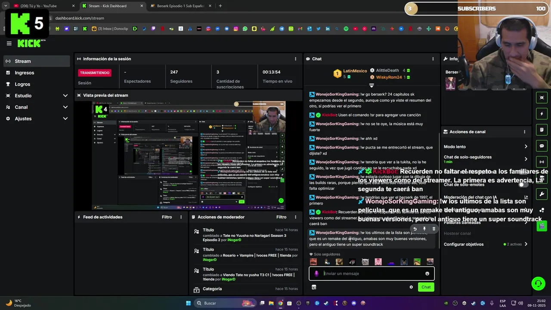The height and width of the screenshot is (310, 551).
Task: Open the green headset support button
Action: (x=538, y=283)
